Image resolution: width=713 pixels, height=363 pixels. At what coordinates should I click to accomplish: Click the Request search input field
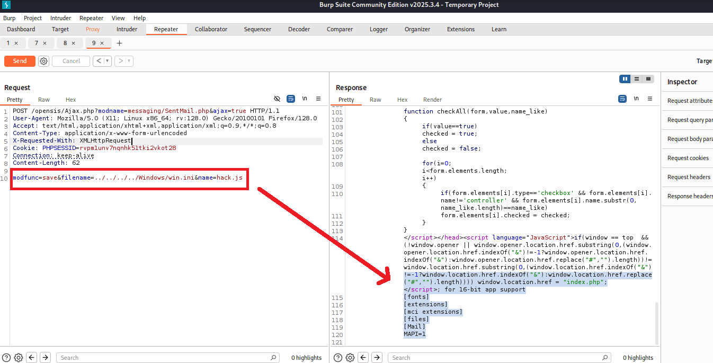[168, 358]
